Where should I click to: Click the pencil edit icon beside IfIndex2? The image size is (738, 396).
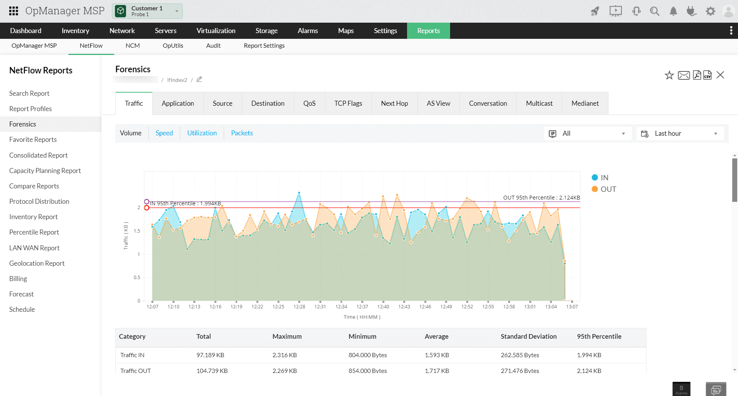pyautogui.click(x=199, y=80)
